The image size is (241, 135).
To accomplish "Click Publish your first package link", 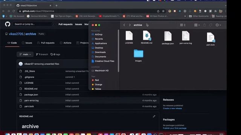I will tap(175, 128).
